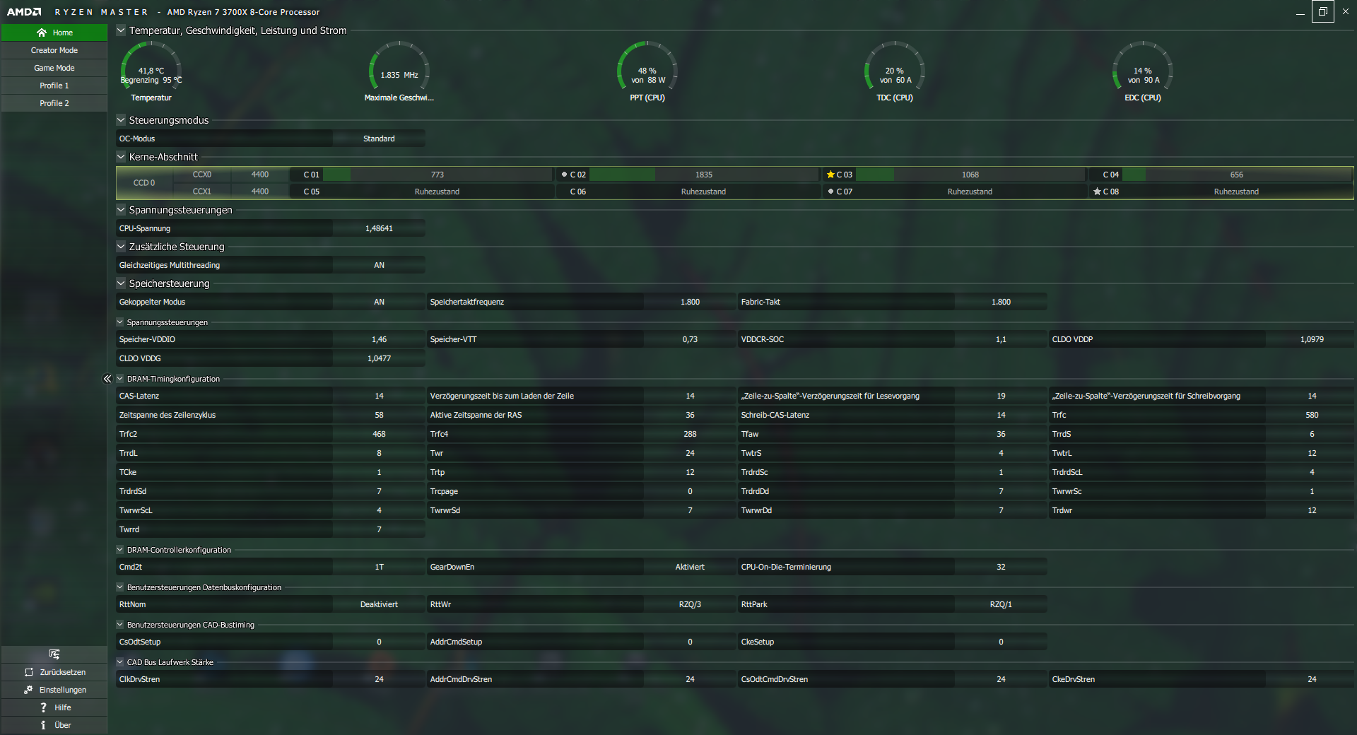Click the CAS-Latenz value 14
Viewport: 1357px width, 735px height.
tap(379, 396)
